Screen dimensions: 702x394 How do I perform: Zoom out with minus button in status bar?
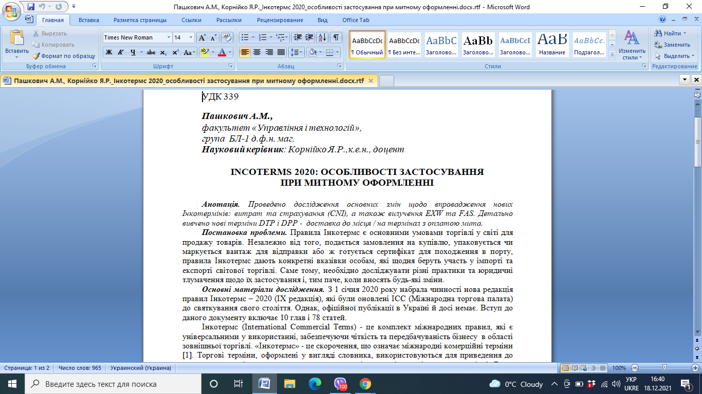(634, 368)
